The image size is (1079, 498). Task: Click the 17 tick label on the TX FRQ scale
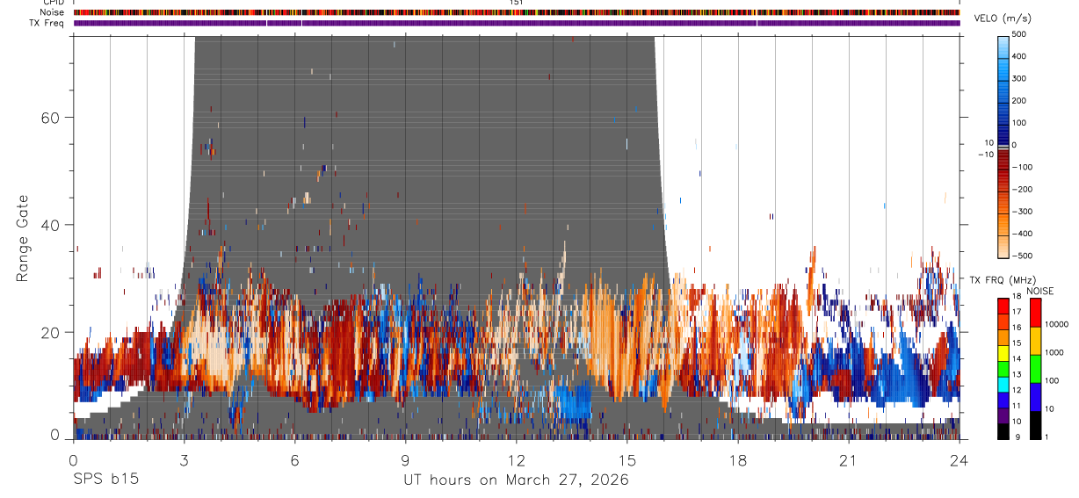click(x=1018, y=312)
